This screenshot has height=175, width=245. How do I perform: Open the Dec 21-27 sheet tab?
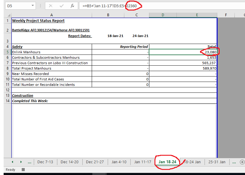click(x=95, y=162)
